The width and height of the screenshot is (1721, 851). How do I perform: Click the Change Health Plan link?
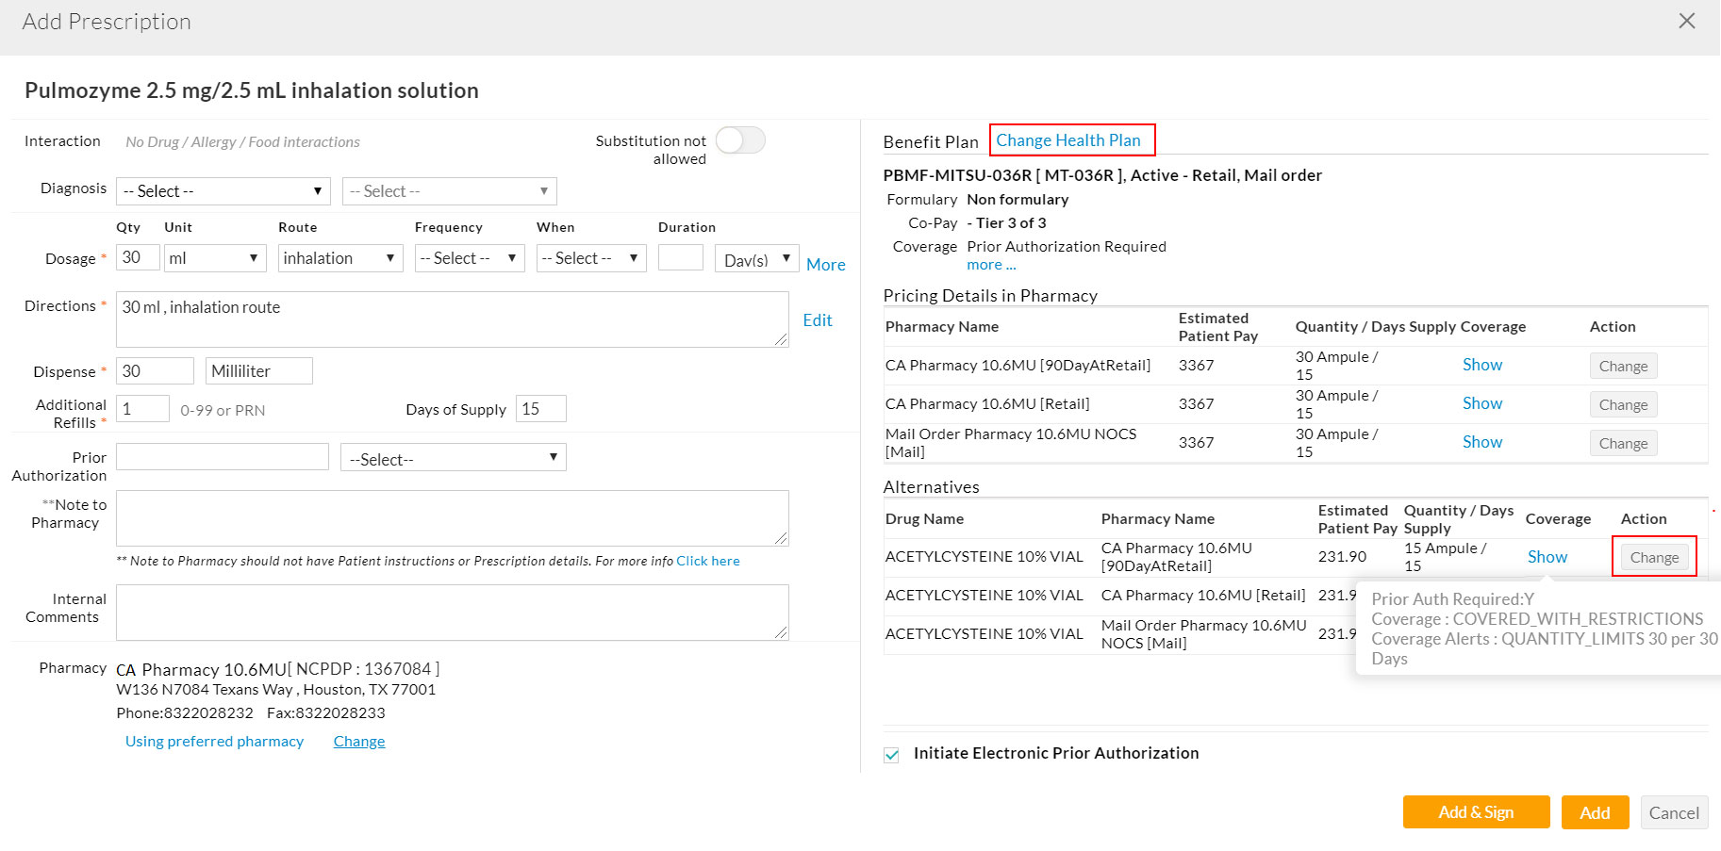[x=1068, y=140]
